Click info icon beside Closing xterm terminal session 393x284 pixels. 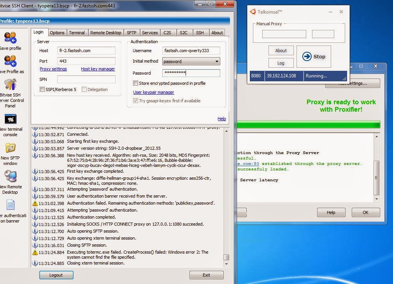pyautogui.click(x=35, y=263)
